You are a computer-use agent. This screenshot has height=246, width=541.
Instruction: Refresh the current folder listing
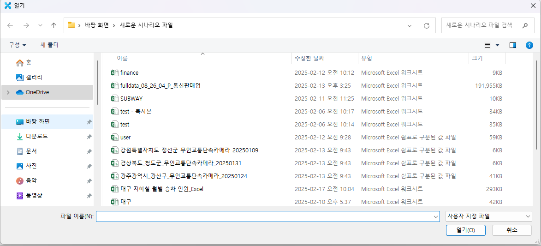pyautogui.click(x=427, y=25)
